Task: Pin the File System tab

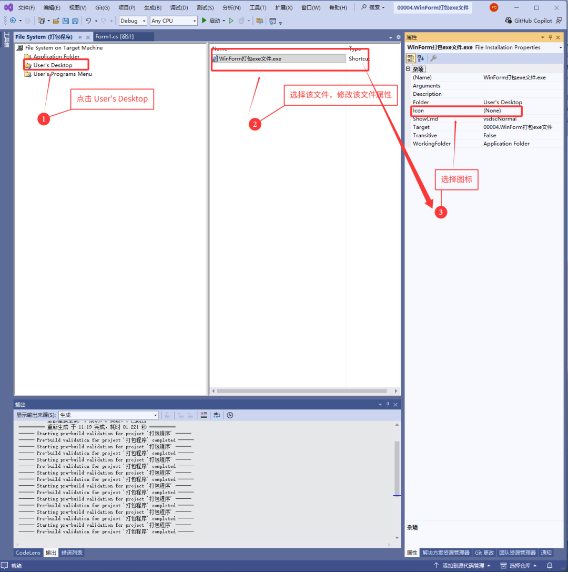Action: coord(80,37)
